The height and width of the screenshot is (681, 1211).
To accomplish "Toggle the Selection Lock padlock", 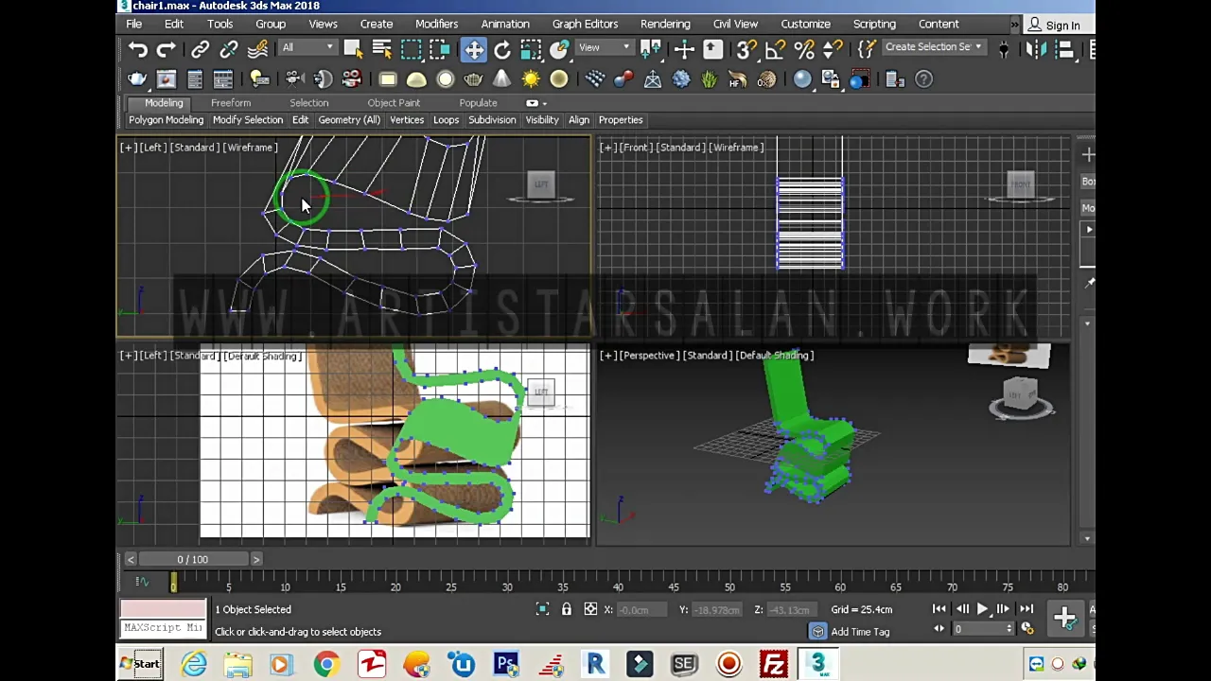I will 566,610.
